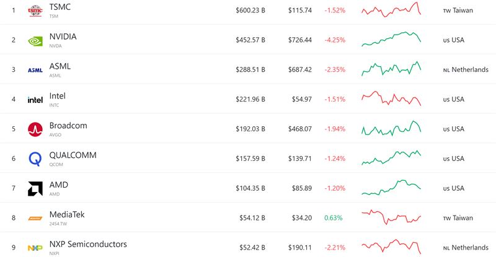Screen dimensions: 496x257
Task: Click the ASML logo icon
Action: (35, 70)
